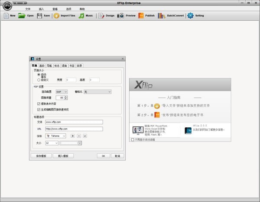
Task: Increase image quality with up stepper arrow
Action: click(x=66, y=97)
